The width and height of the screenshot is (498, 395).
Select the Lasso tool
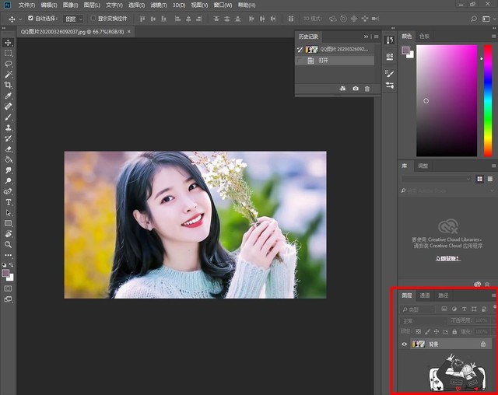[x=9, y=64]
